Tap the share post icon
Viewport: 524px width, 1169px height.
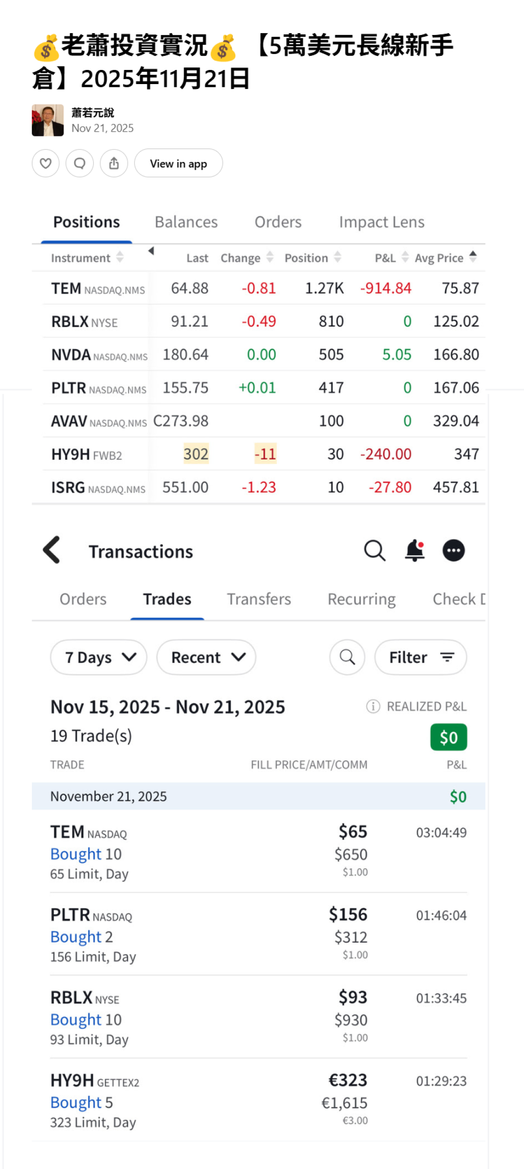click(114, 163)
